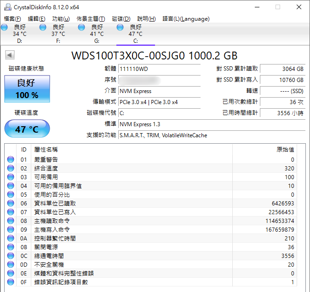
Task: Click status orb for attribute 05 使用的百分比
Action: click(11, 194)
